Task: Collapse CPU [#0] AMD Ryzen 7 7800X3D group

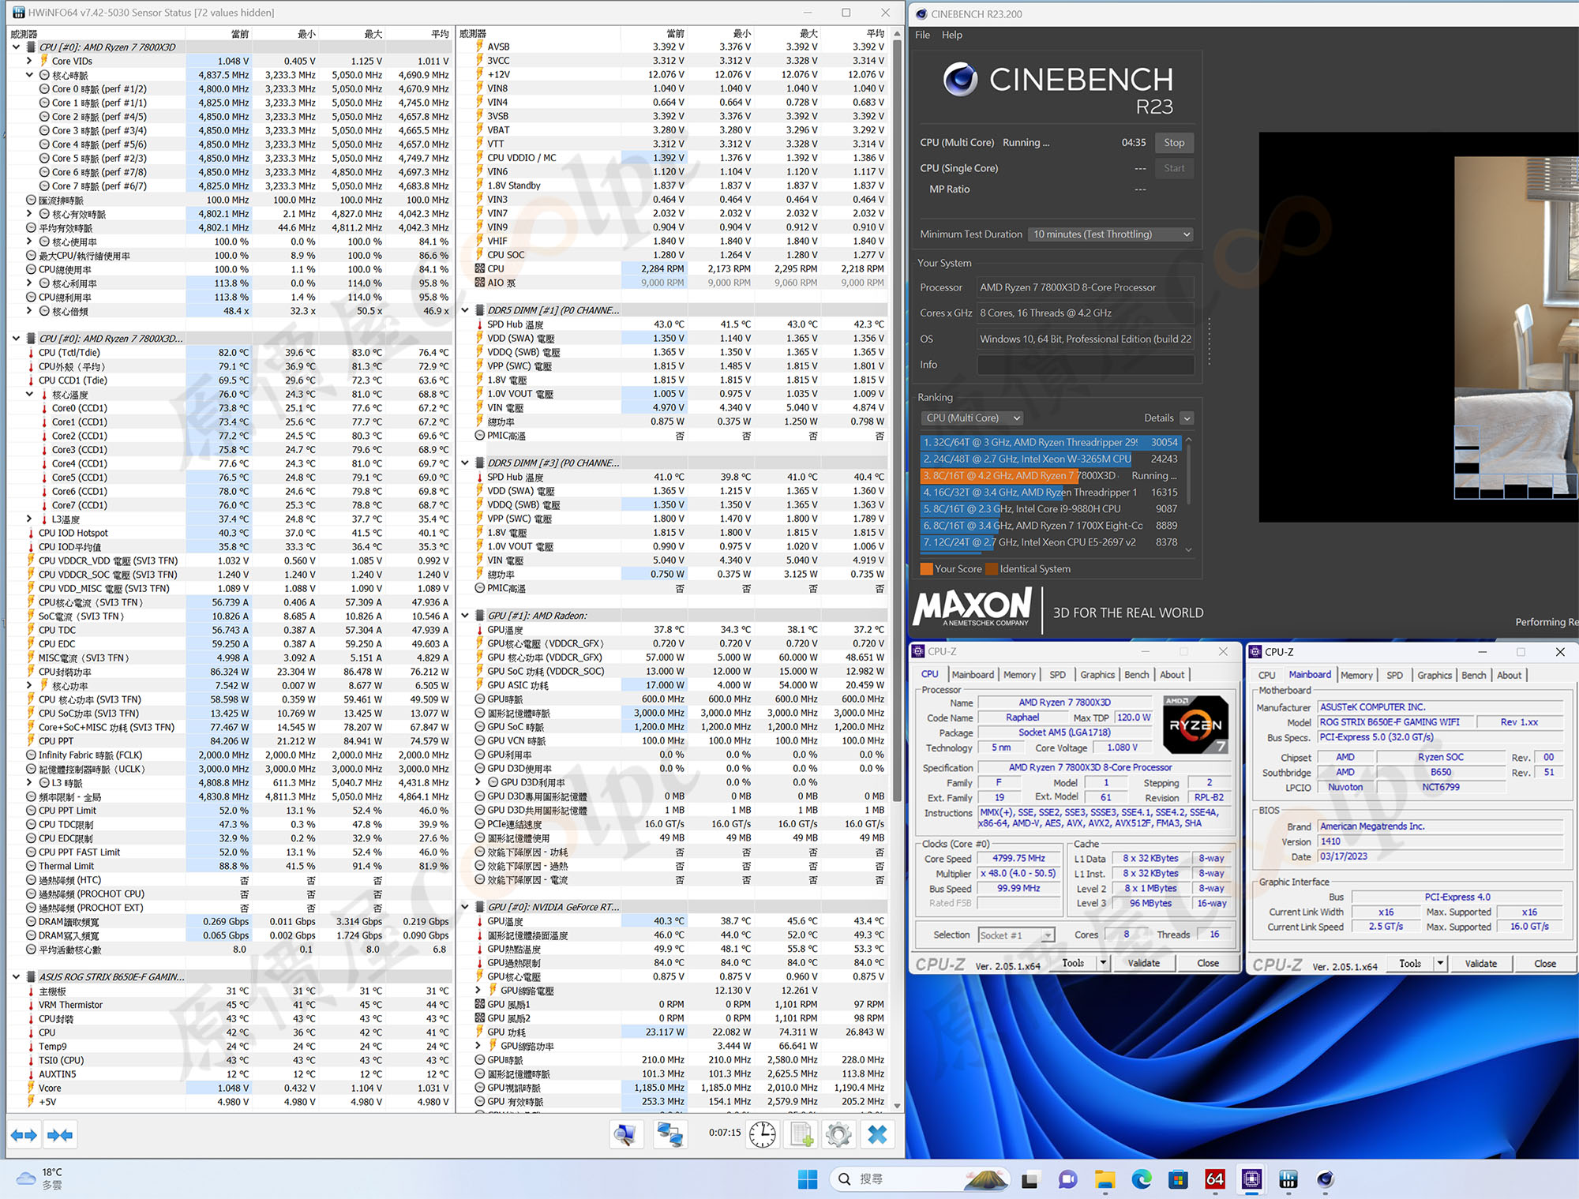Action: 16,47
